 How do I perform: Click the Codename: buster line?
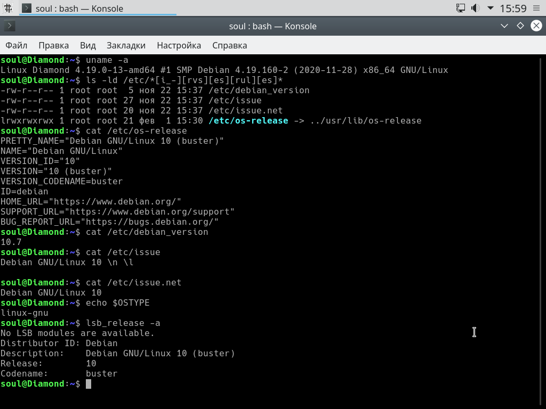click(59, 373)
